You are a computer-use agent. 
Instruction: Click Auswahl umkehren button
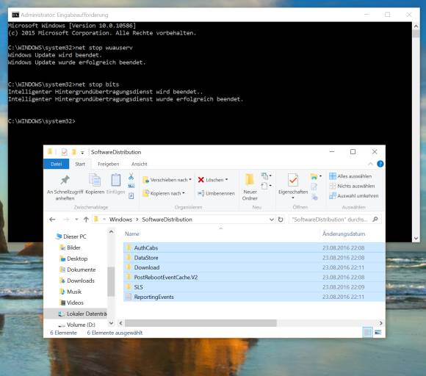[x=354, y=195]
